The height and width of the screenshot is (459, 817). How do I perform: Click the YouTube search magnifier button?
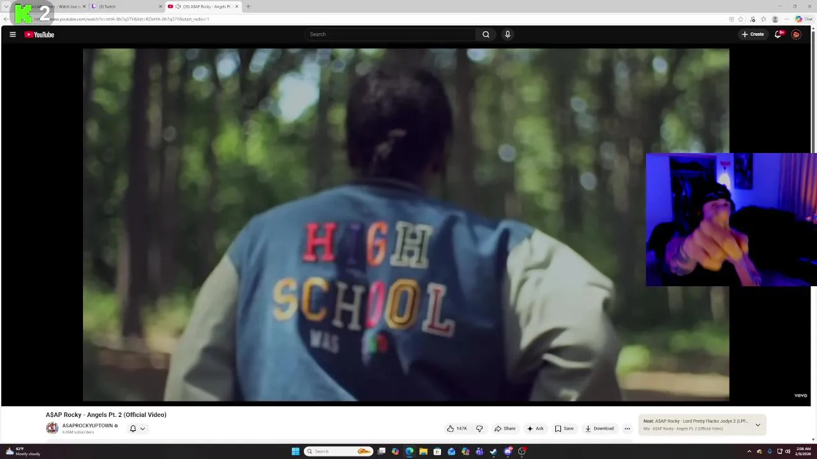(x=486, y=34)
